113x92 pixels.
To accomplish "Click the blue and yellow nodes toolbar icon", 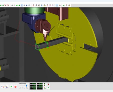I will tap(67, 5).
